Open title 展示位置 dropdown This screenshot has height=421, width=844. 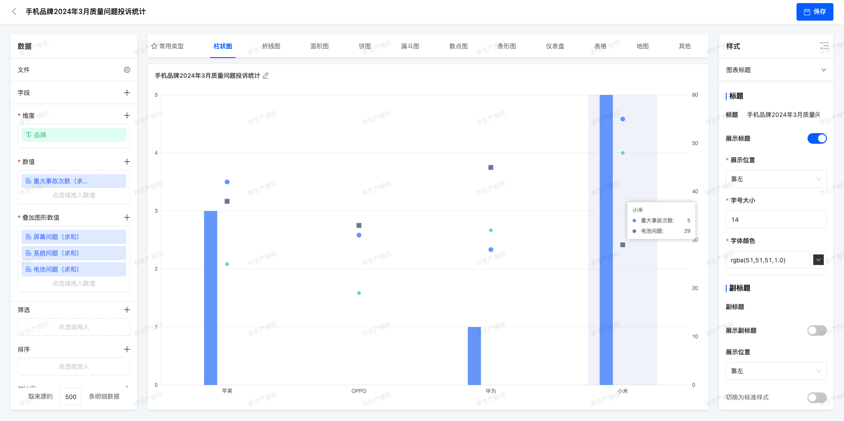tap(776, 179)
